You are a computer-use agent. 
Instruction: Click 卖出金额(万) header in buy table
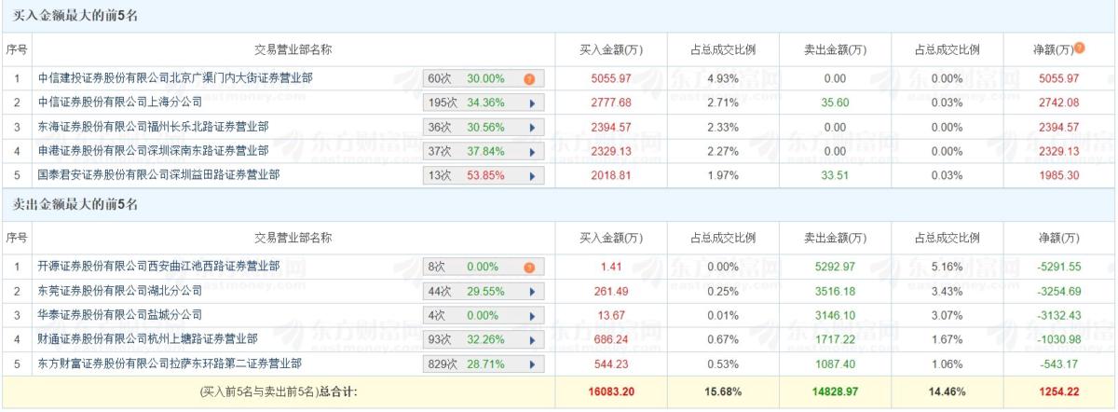pyautogui.click(x=835, y=48)
